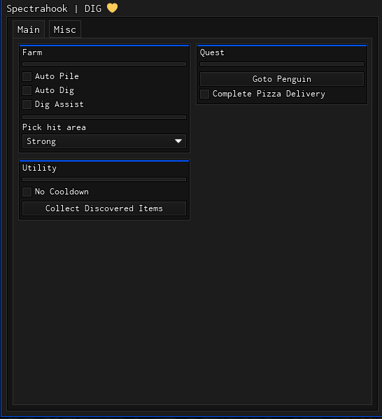This screenshot has width=382, height=419.
Task: Click the Quest section header
Action: (212, 52)
